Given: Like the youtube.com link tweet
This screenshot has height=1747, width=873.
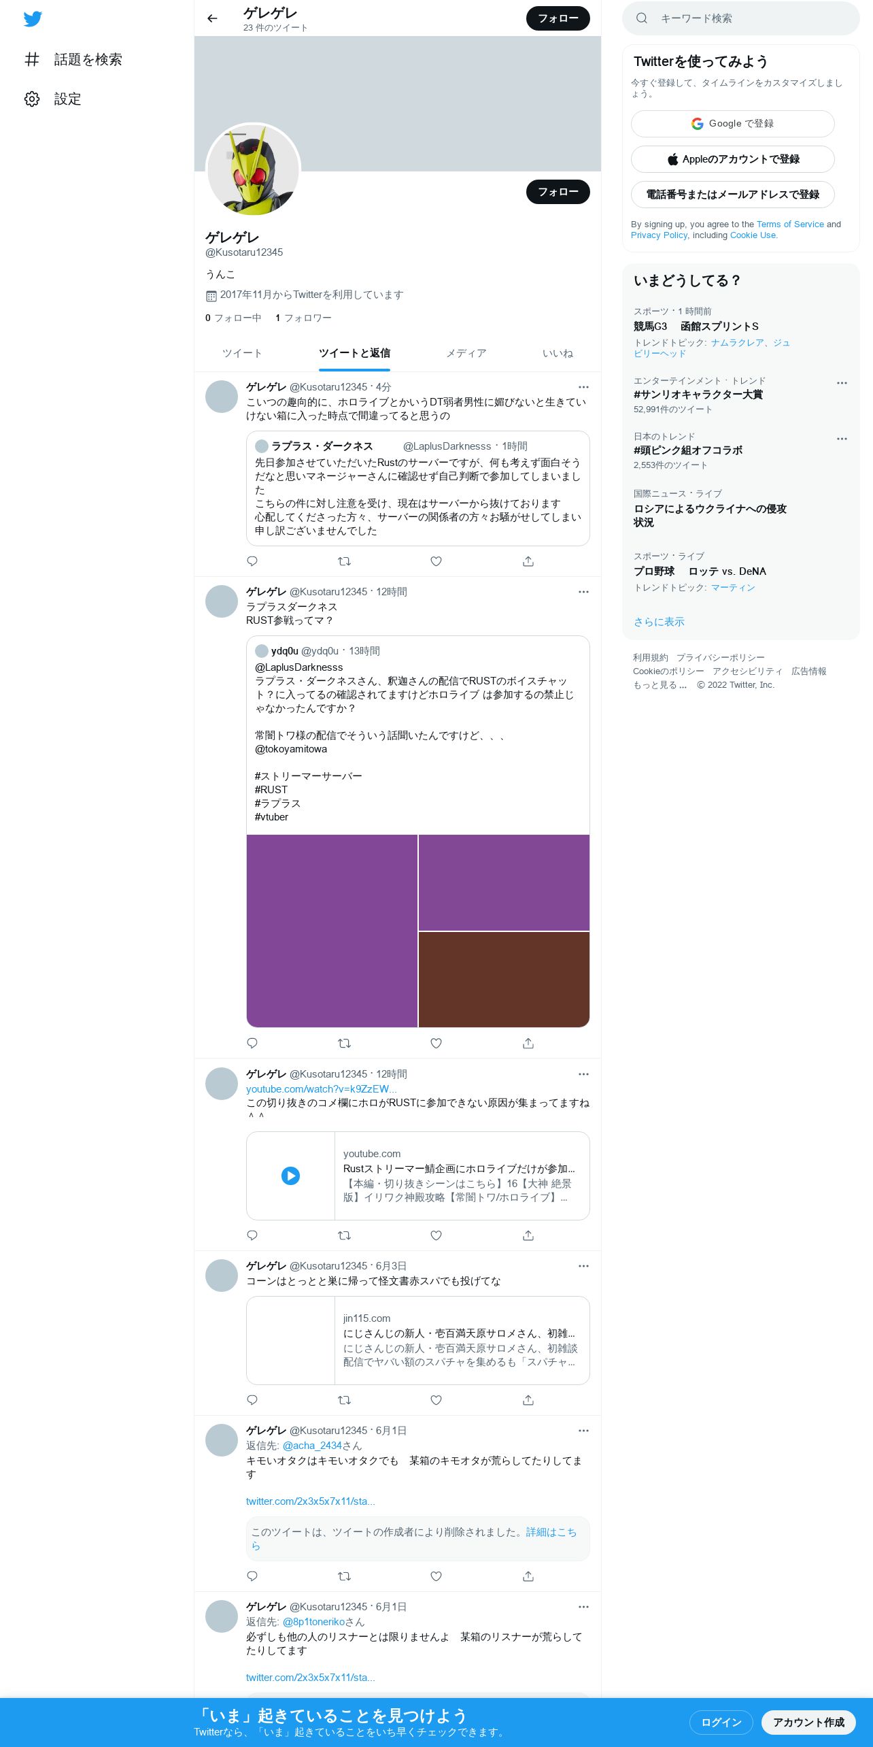Looking at the screenshot, I should (437, 1235).
